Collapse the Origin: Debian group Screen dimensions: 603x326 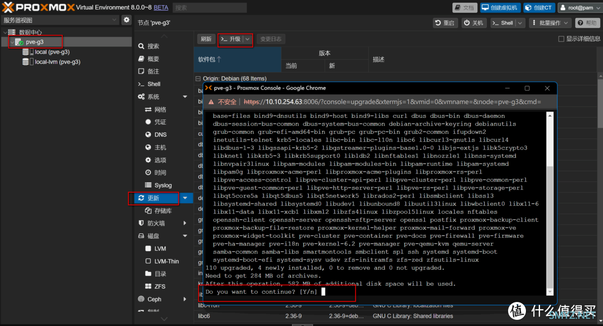(198, 78)
